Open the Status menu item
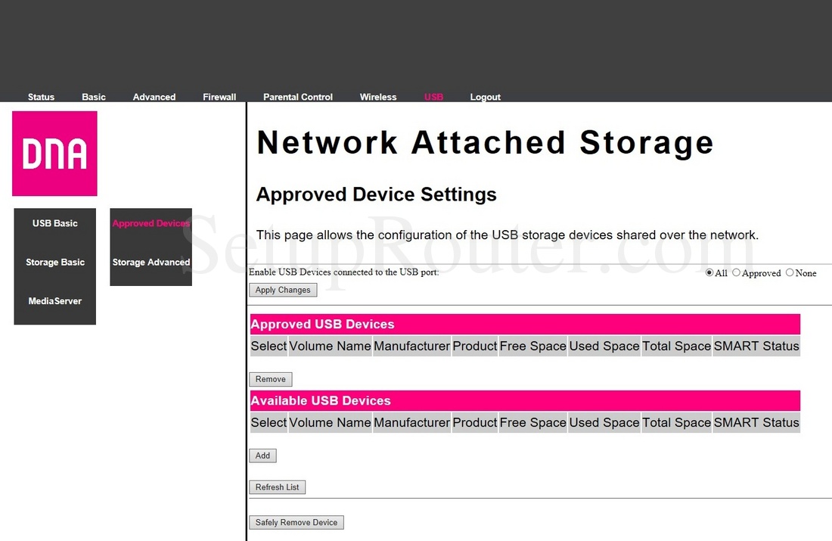 click(x=41, y=96)
